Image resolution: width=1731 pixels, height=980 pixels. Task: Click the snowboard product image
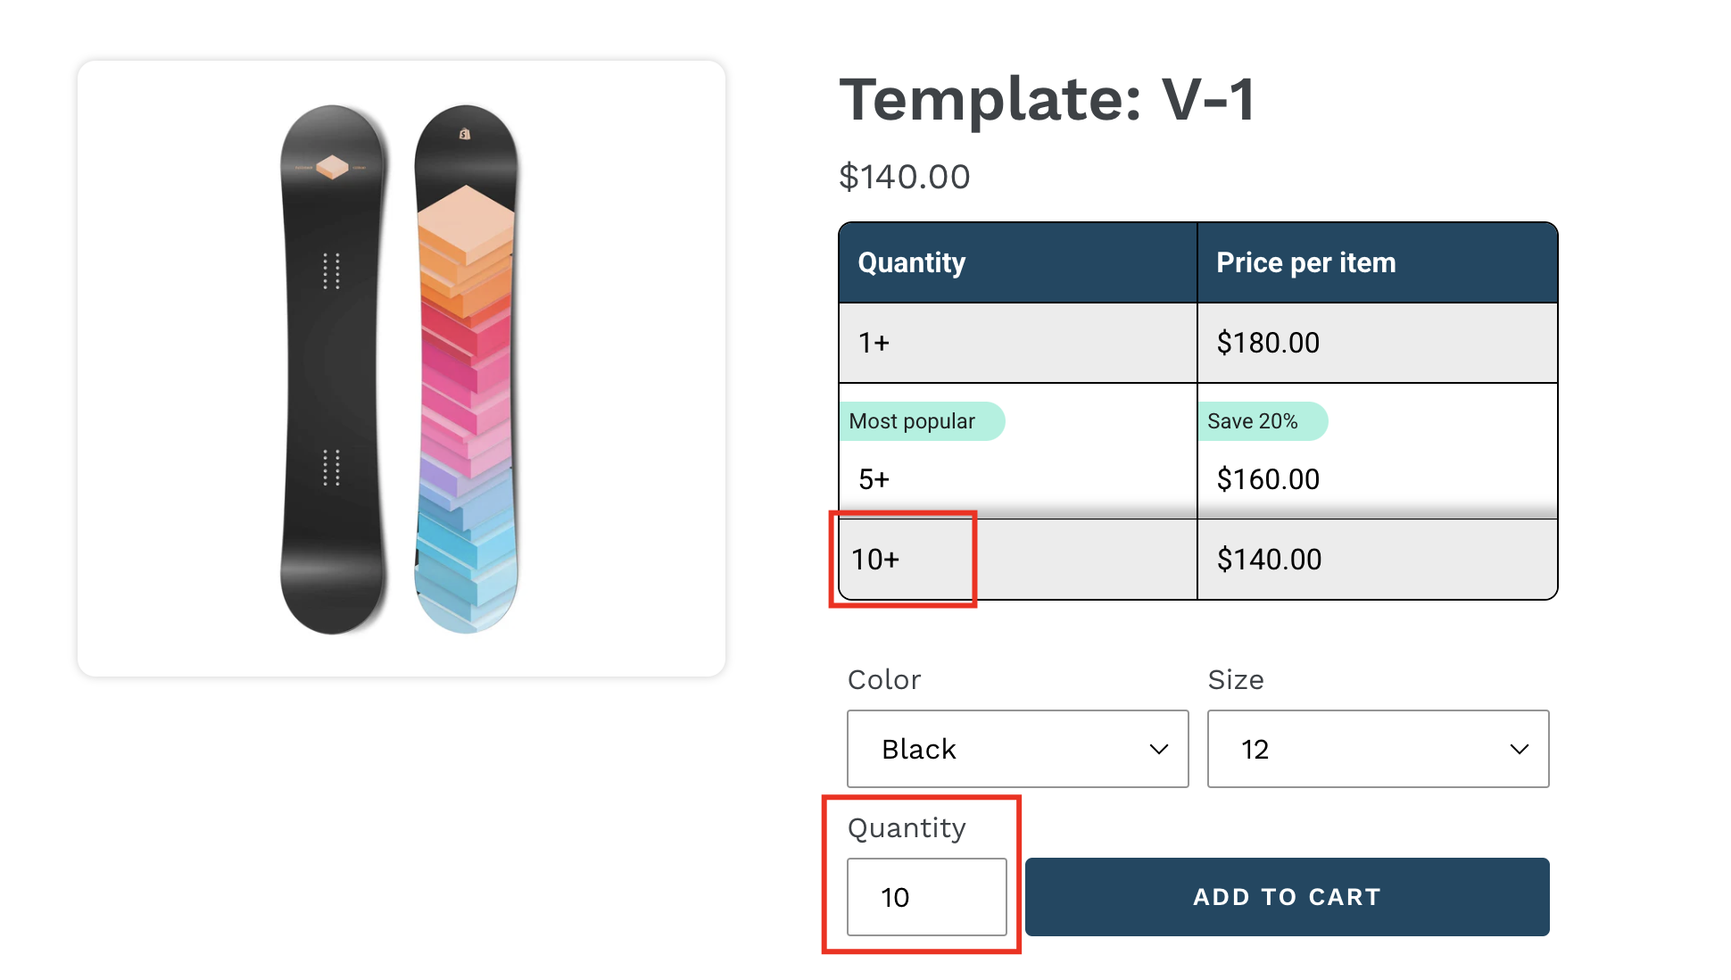pos(401,369)
